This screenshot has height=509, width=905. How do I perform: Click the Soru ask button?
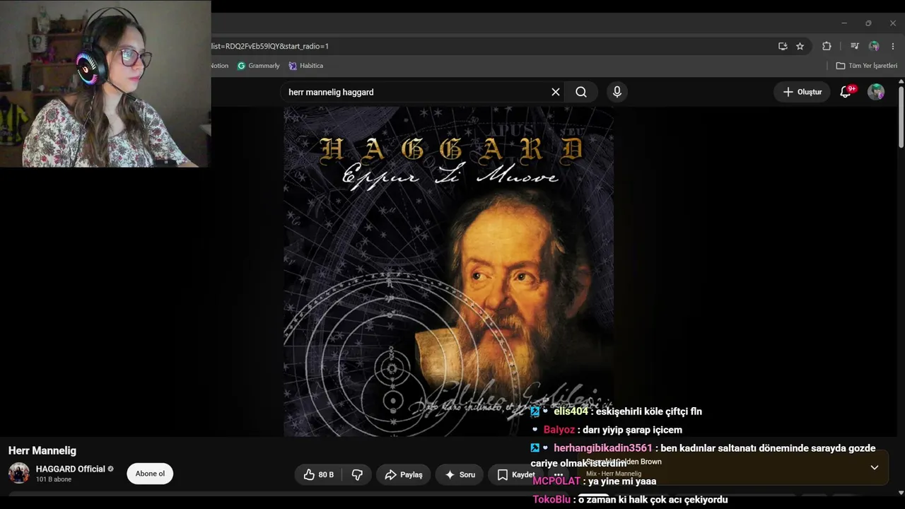(x=460, y=475)
